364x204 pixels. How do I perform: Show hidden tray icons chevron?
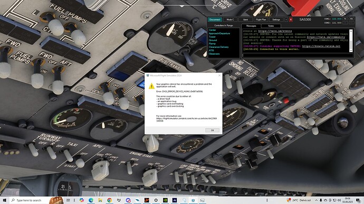[x=316, y=200]
